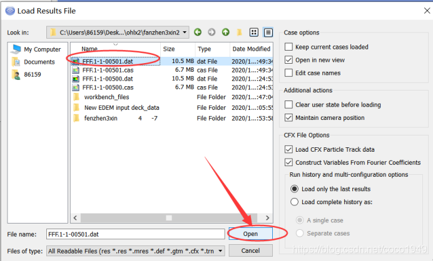Click the horizontal scrollbar thumb
433x261 pixels.
coord(169,218)
